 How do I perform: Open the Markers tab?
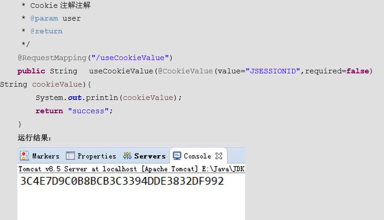(40, 156)
